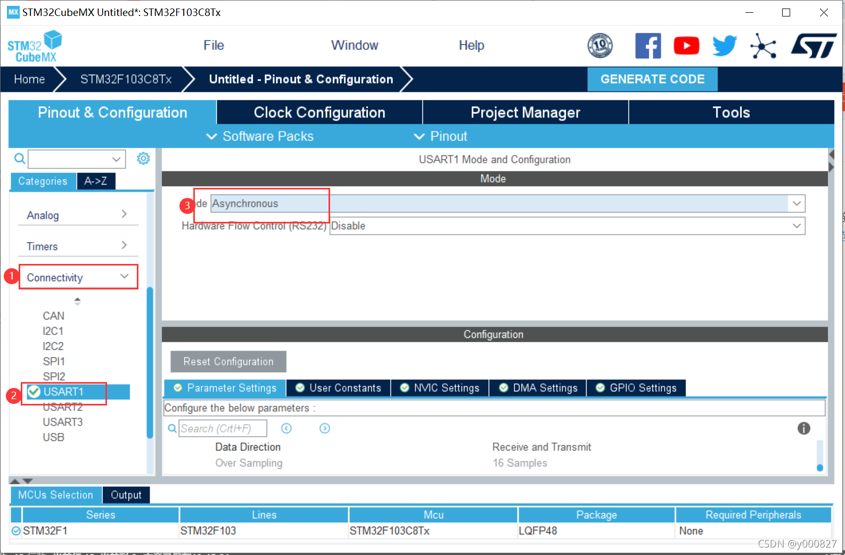Screen dimensions: 845x555
Task: Switch to the Output tab
Action: (126, 495)
